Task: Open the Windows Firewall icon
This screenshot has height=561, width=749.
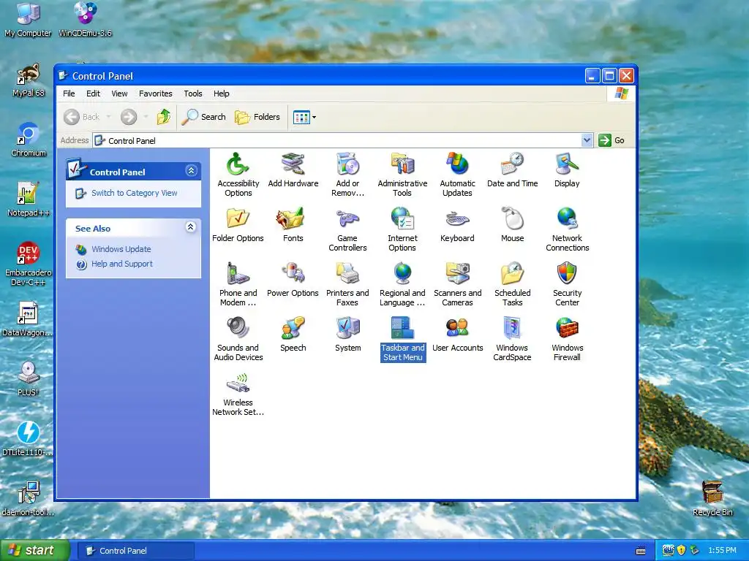Action: 567,339
